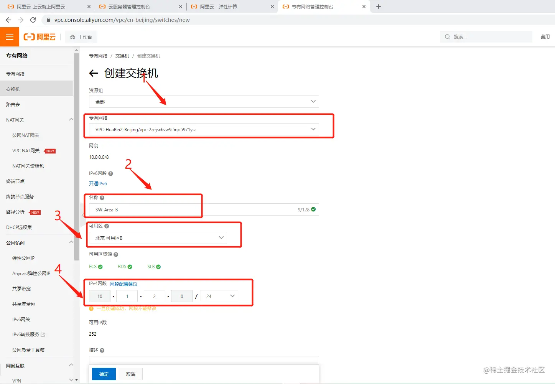Collapse the 公网访问 sidebar group
This screenshot has width=555, height=384.
71,242
